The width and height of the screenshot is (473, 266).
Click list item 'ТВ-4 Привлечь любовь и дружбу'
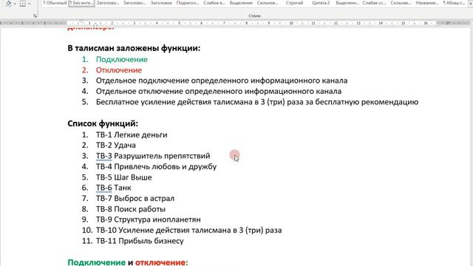(156, 166)
